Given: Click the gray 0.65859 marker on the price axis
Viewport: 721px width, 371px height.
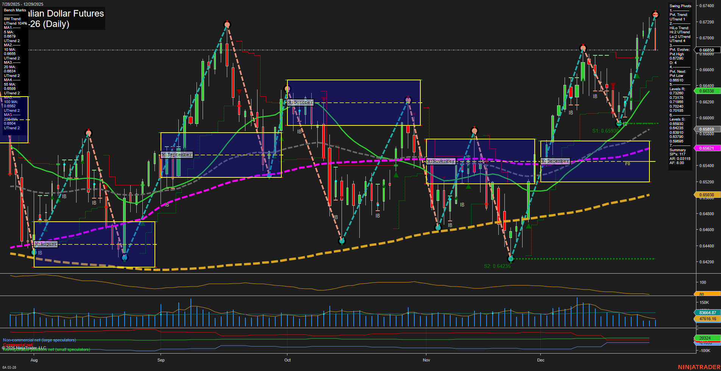Looking at the screenshot, I should click(707, 129).
